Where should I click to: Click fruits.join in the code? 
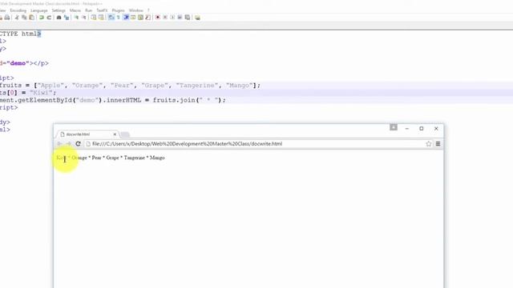(174, 100)
